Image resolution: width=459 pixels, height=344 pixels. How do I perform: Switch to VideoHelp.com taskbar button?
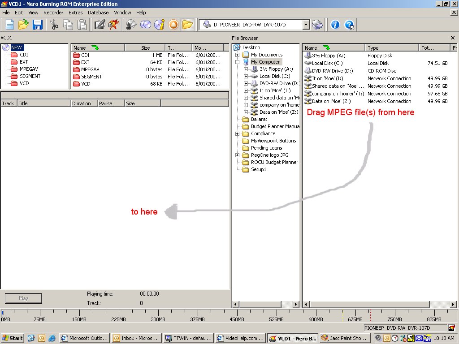(x=240, y=338)
